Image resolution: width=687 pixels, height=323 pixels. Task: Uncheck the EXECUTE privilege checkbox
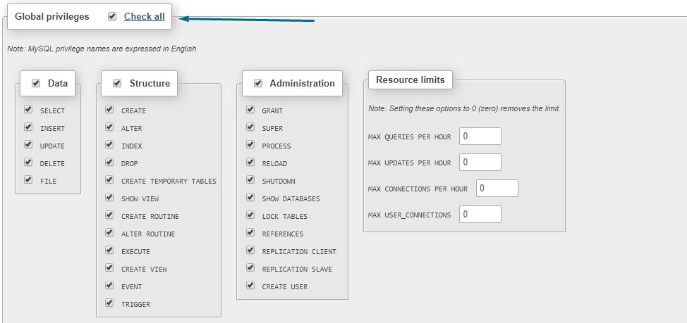[109, 251]
